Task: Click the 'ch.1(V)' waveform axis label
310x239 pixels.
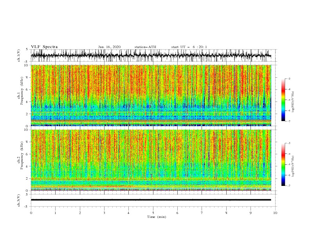Action: coord(19,55)
